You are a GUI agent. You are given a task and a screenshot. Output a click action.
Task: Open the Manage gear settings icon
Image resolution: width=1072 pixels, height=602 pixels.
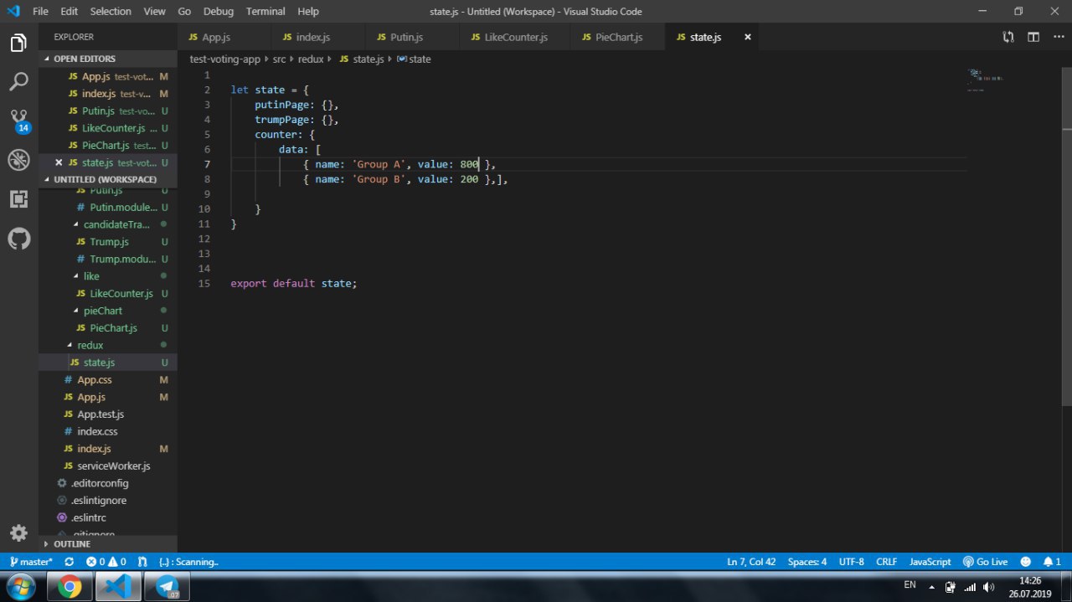pos(18,533)
